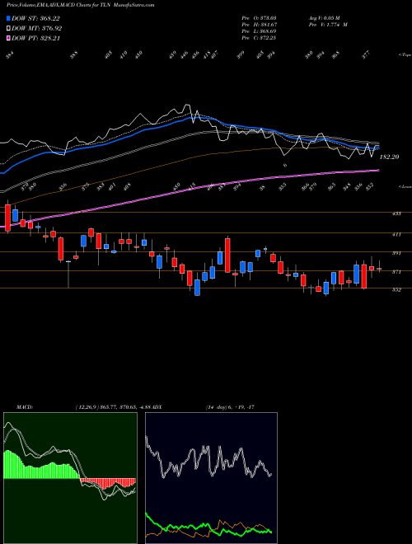412x544 pixels.
Task: Click the 433 price level label
Action: click(396, 213)
